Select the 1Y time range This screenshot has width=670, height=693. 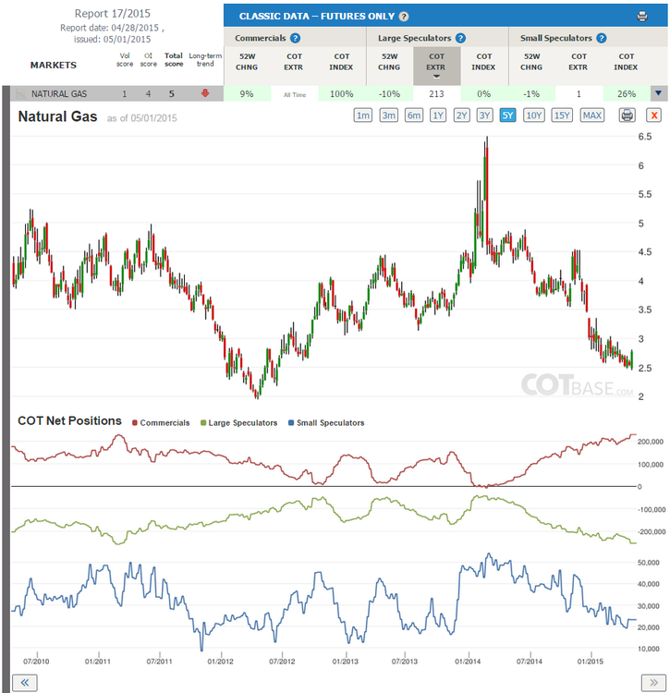438,115
